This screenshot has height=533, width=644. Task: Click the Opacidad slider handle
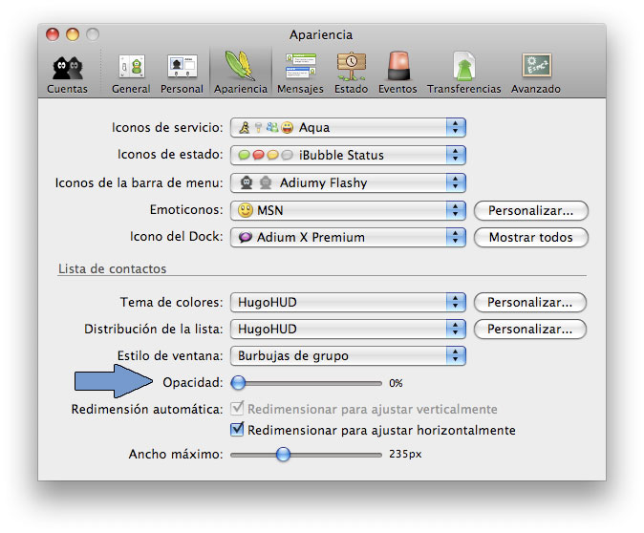[239, 382]
